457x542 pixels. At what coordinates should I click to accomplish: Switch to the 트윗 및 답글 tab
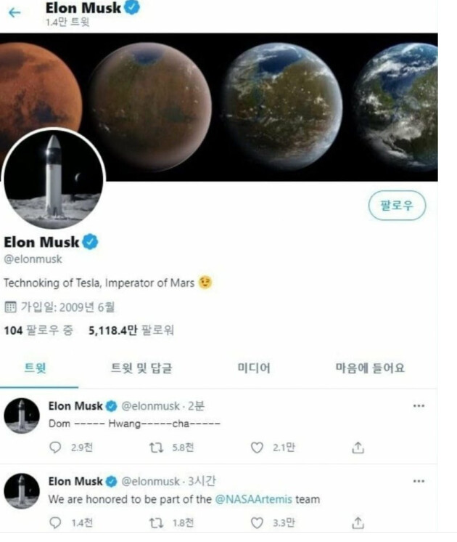(141, 368)
